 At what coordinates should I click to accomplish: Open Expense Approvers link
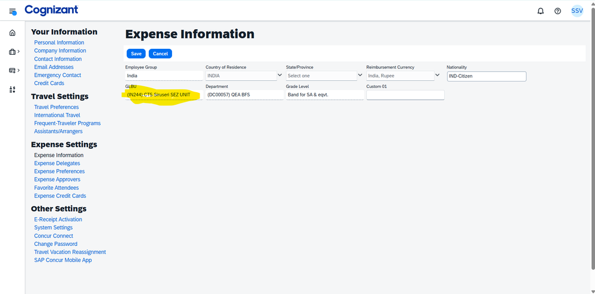click(x=57, y=179)
